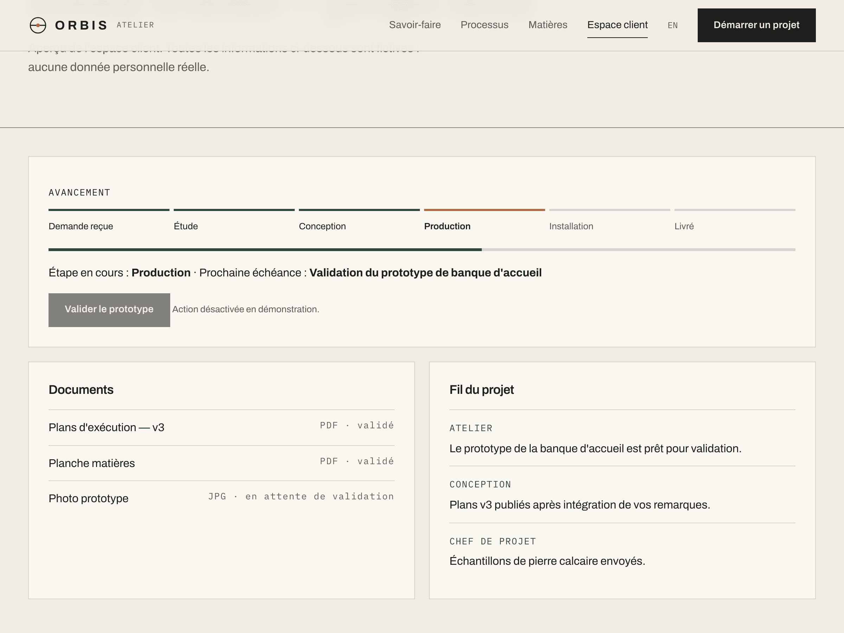Click the Documents heading

81,390
